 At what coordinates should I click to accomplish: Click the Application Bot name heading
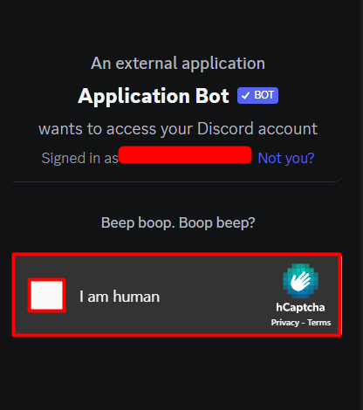click(x=154, y=96)
